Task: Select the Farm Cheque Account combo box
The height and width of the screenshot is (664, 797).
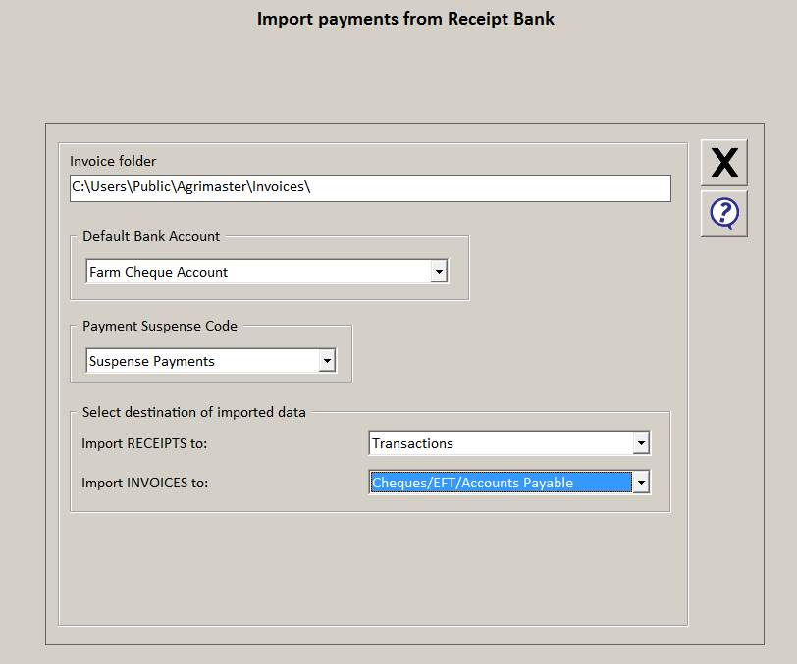Action: pyautogui.click(x=267, y=272)
